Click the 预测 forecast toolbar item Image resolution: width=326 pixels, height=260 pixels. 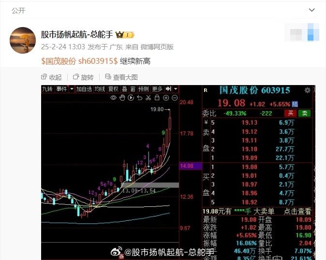pos(144,89)
